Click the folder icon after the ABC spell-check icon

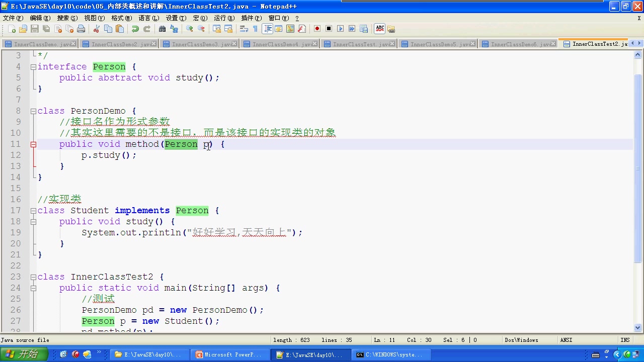point(391,29)
